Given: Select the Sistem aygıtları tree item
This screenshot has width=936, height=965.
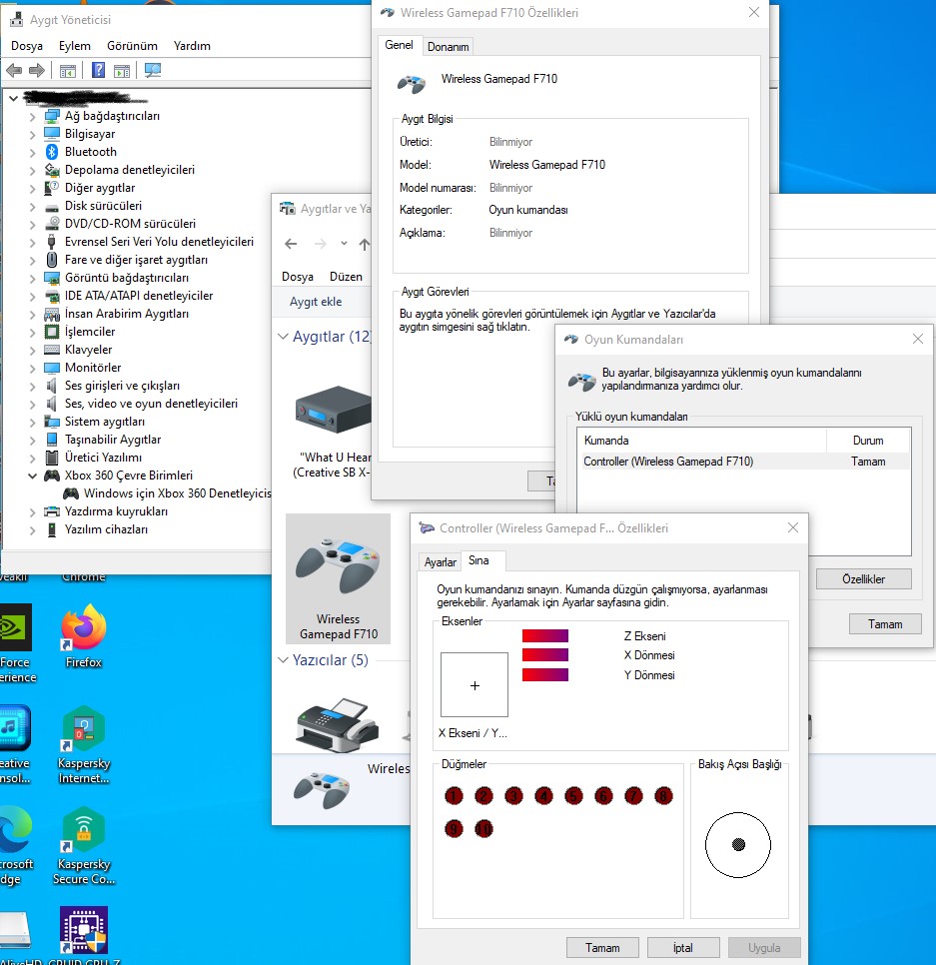Looking at the screenshot, I should pyautogui.click(x=105, y=422).
